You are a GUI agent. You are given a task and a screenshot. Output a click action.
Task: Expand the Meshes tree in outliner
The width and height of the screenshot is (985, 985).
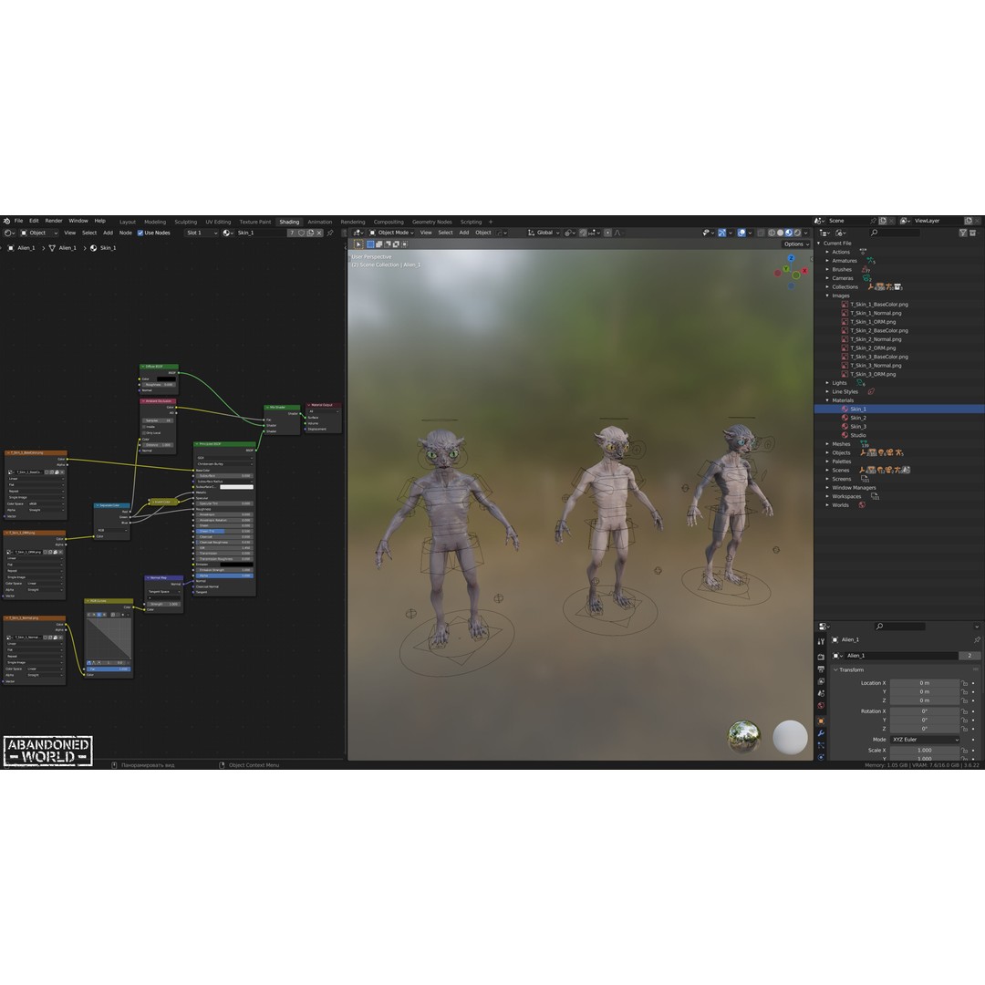pyautogui.click(x=827, y=444)
